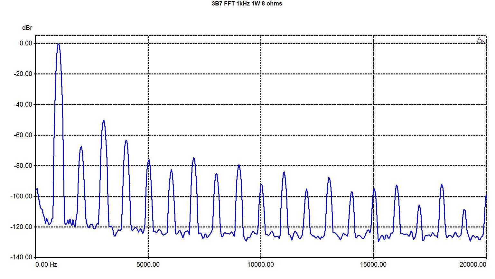The height and width of the screenshot is (279, 495).
Task: Click the -60.00 vertical axis label
Action: (x=23, y=135)
